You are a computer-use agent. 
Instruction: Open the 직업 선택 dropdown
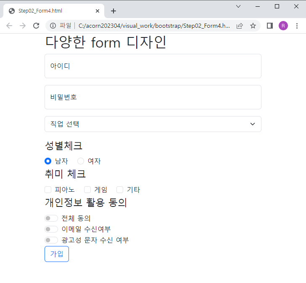click(153, 124)
